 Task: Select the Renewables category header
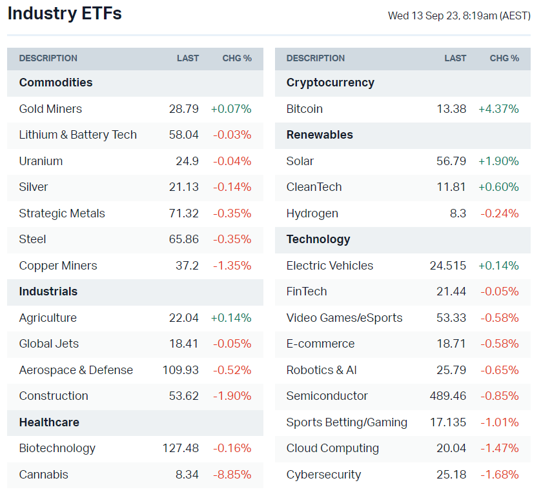point(320,135)
